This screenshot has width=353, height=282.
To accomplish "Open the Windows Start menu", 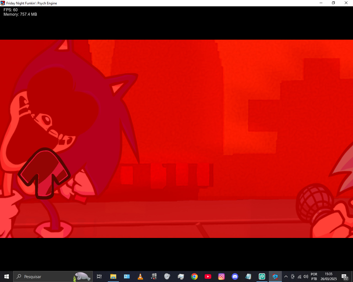I will 7,276.
